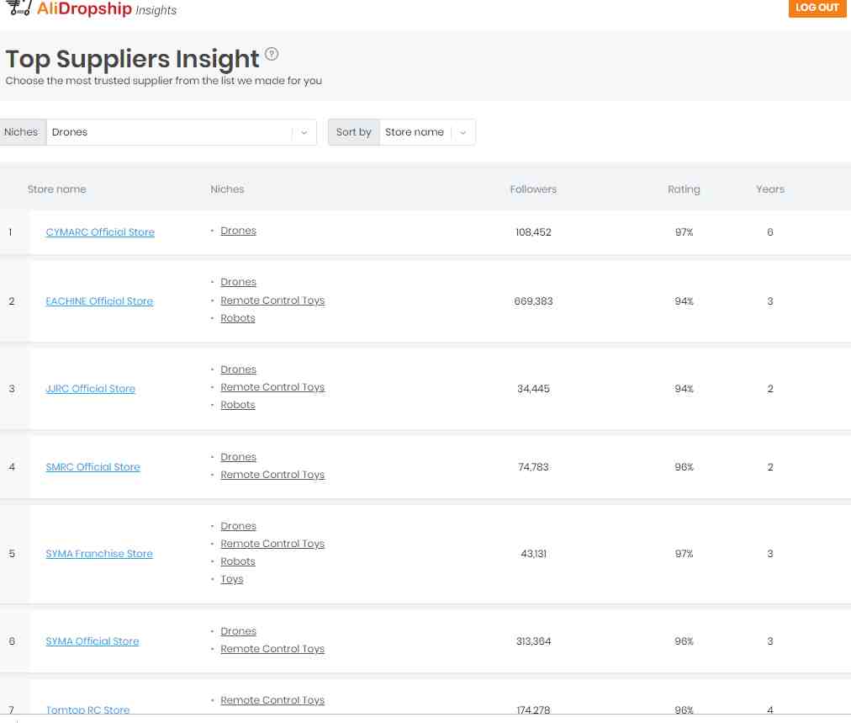This screenshot has width=851, height=723.
Task: Click the Years column header
Action: coord(770,189)
